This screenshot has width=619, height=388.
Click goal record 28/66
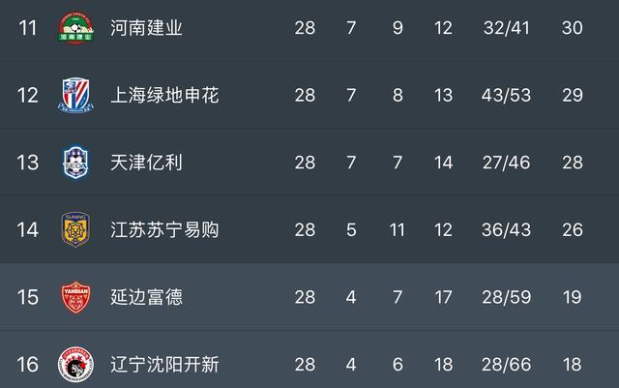(507, 365)
